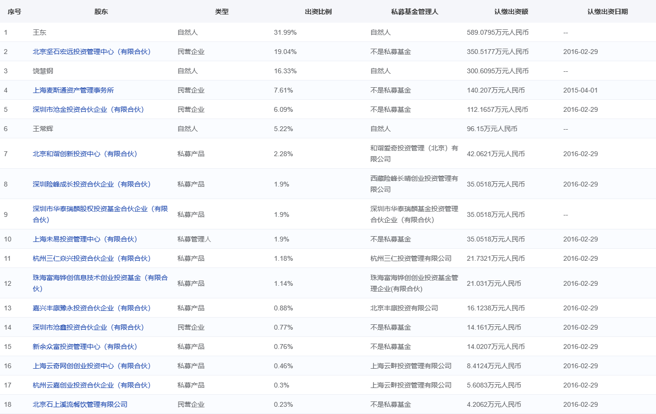
Task: Click the 类型 column header
Action: 222,12
